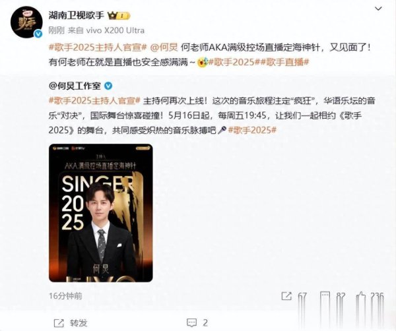Click the 16分钟前 timestamp
Viewport: 396px width, 331px height.
pyautogui.click(x=65, y=296)
